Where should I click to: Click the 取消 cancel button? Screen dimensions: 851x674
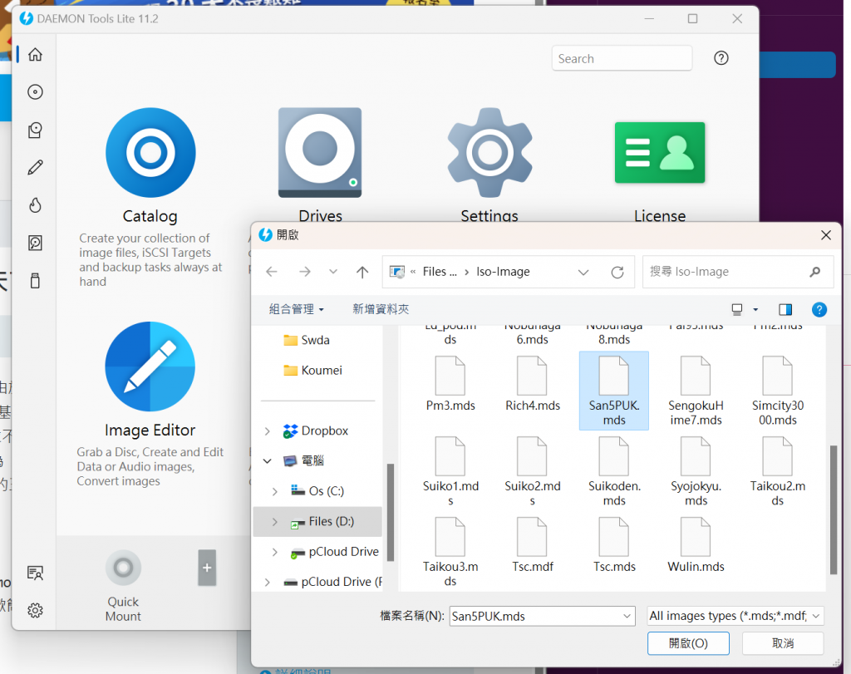pos(783,643)
